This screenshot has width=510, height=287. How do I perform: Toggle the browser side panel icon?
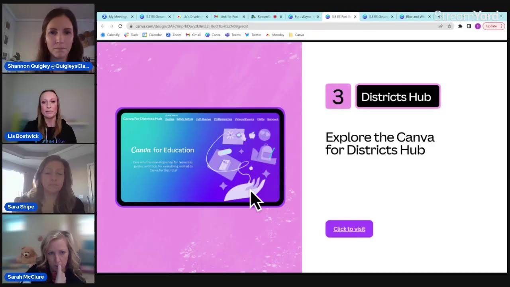click(x=469, y=26)
